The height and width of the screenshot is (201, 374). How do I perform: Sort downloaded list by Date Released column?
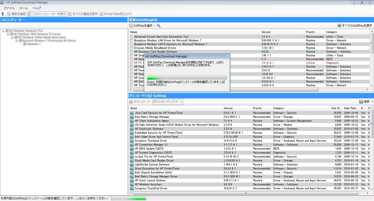[x=351, y=108]
